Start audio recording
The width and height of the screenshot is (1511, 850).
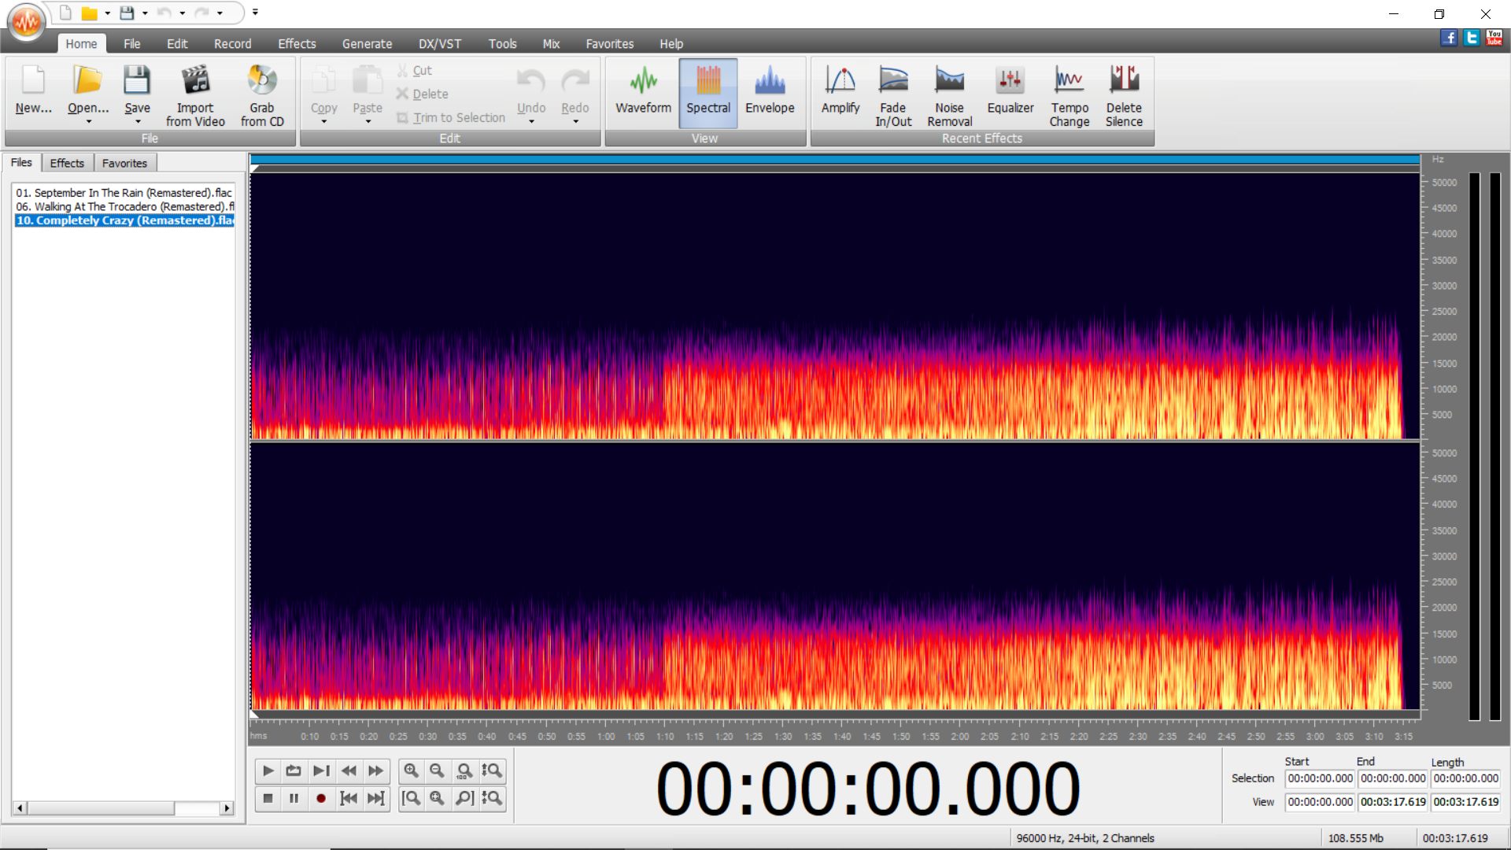(321, 798)
